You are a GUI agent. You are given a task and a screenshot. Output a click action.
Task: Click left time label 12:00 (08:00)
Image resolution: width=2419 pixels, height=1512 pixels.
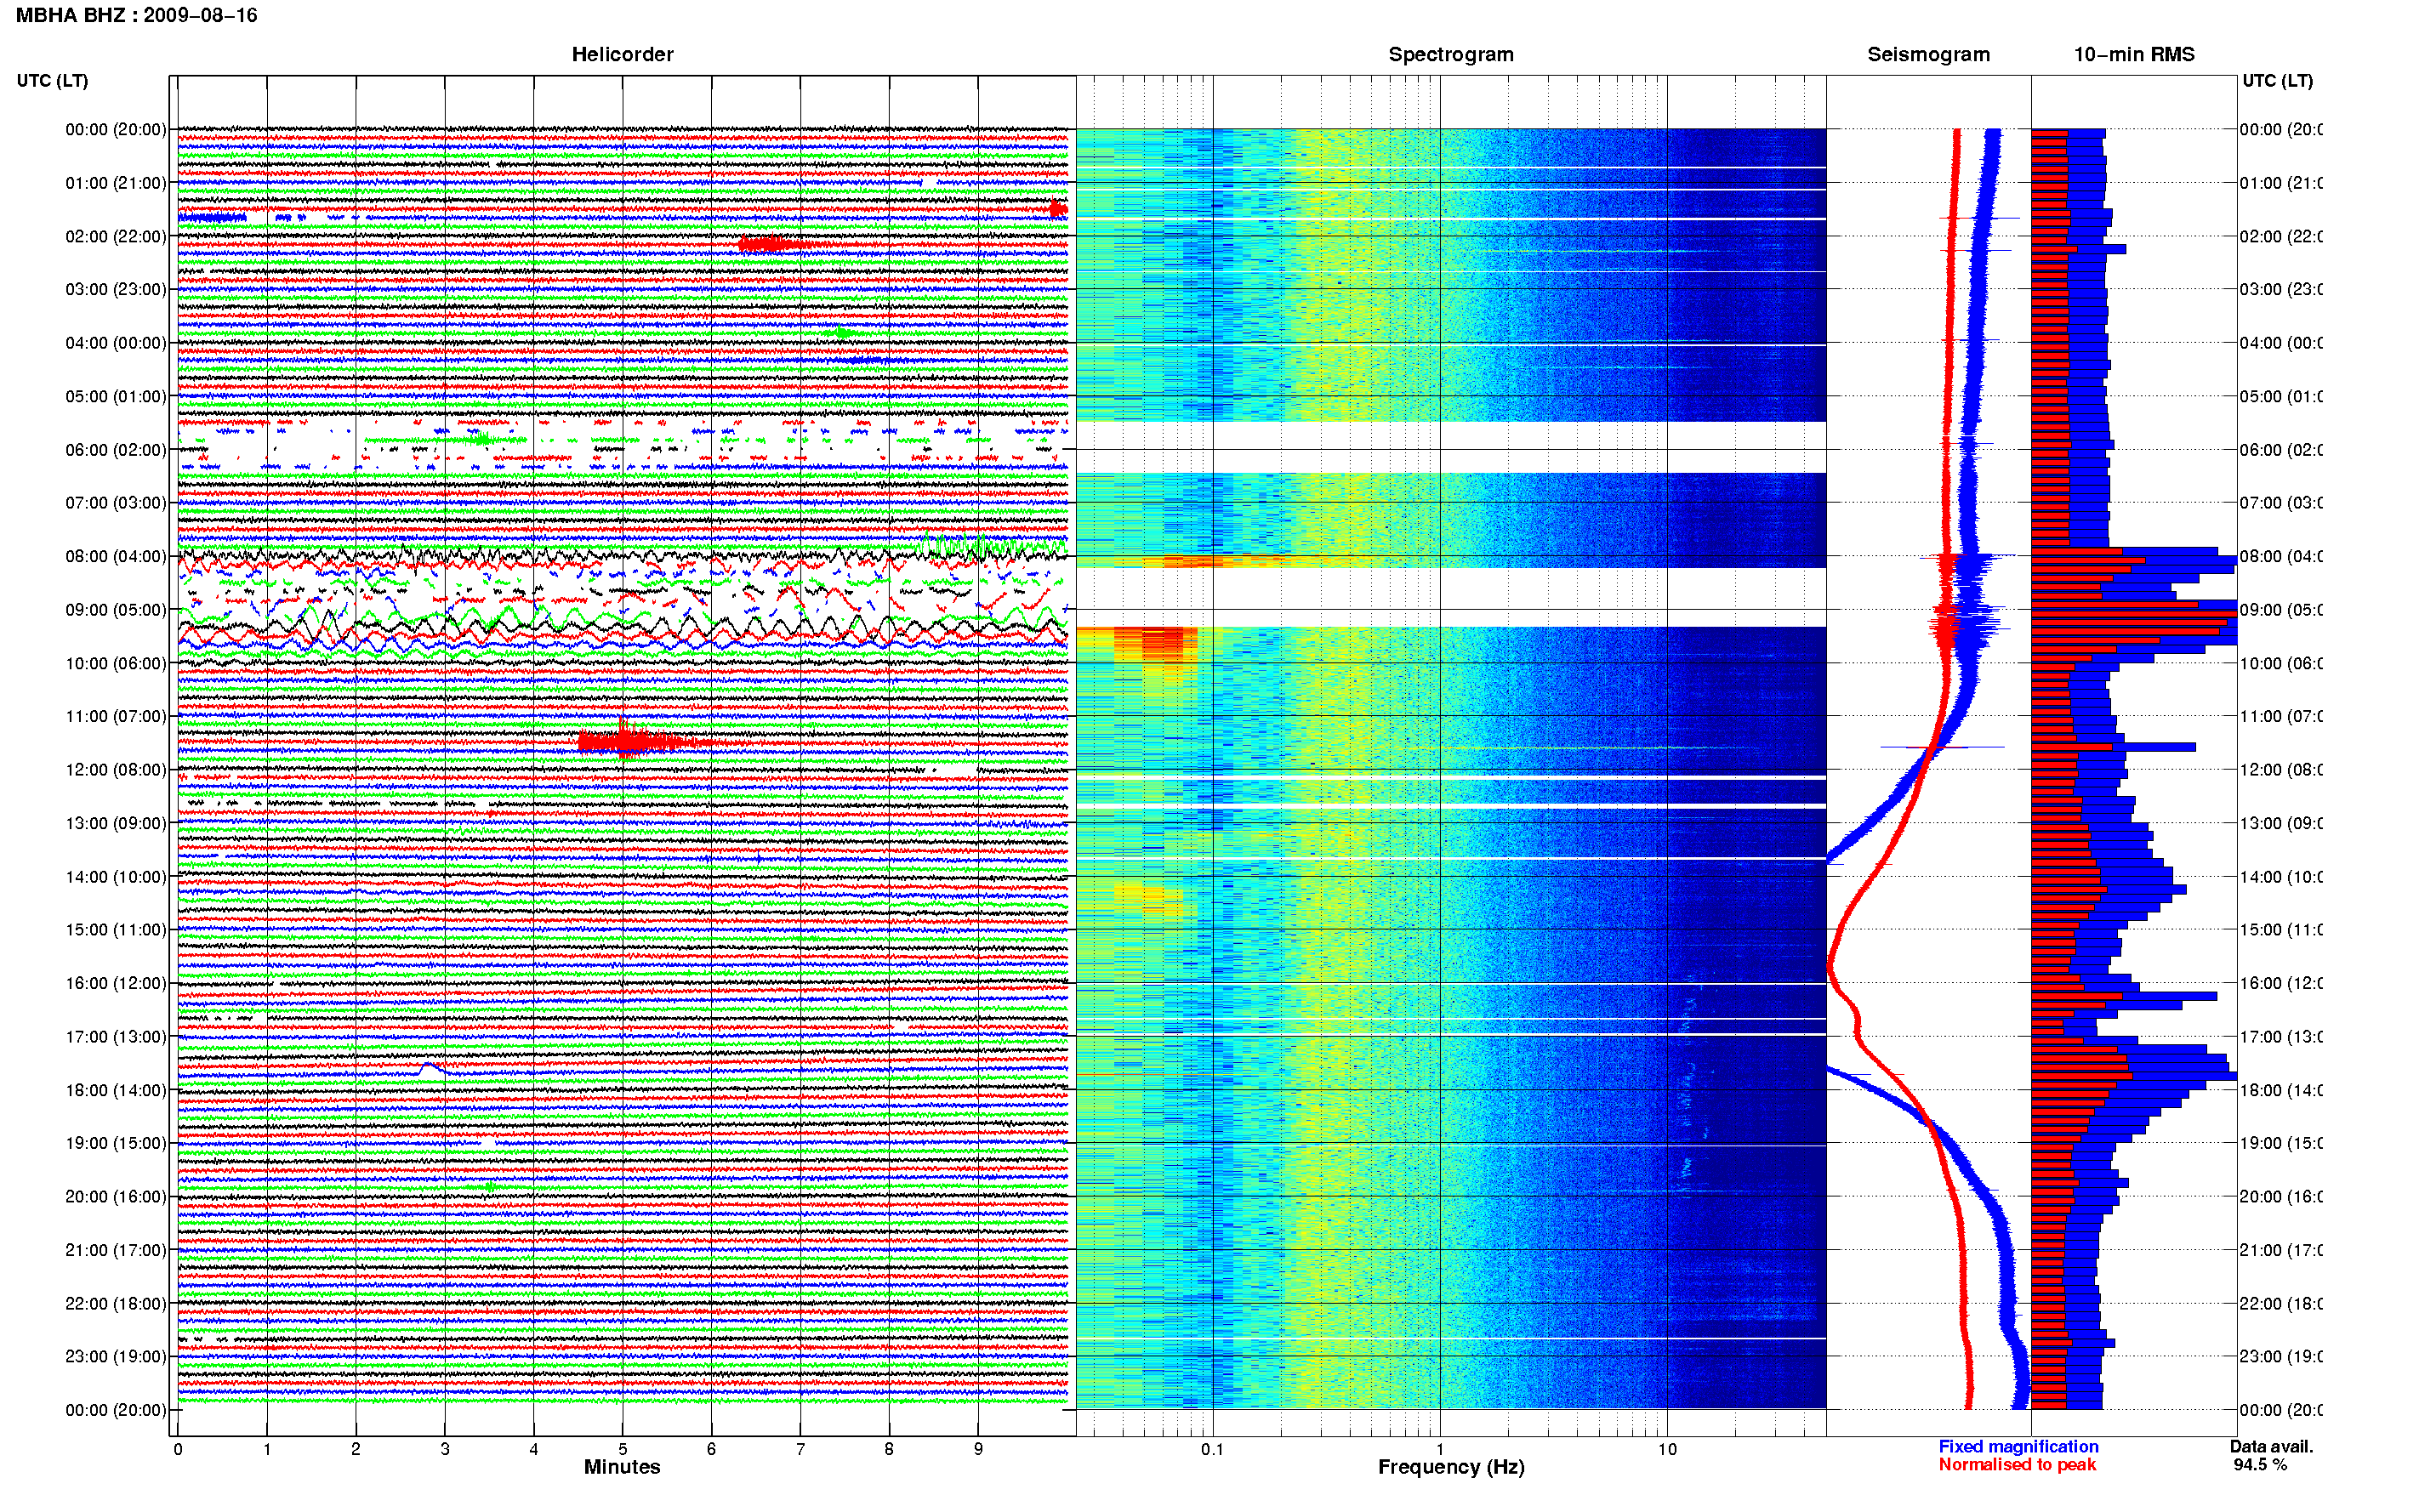pyautogui.click(x=116, y=770)
